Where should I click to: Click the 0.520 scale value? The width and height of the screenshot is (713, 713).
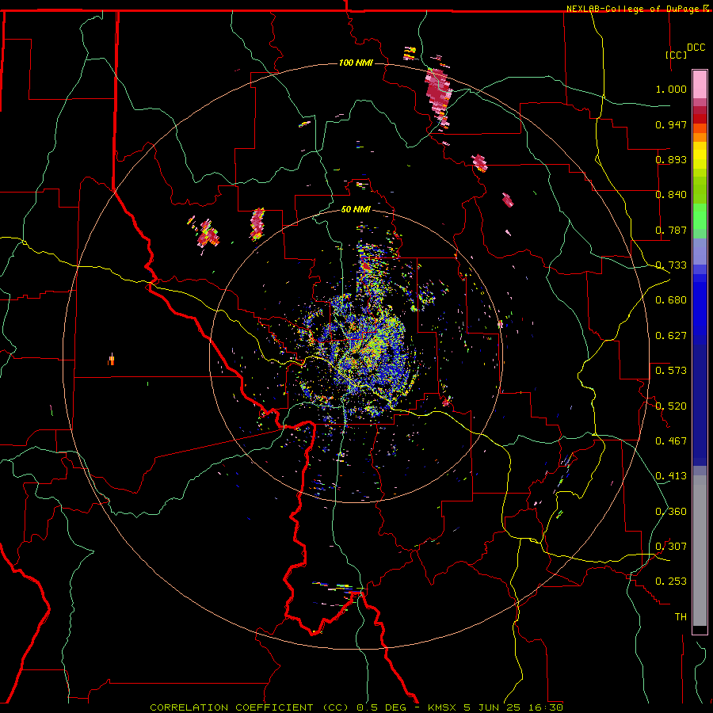click(x=671, y=406)
